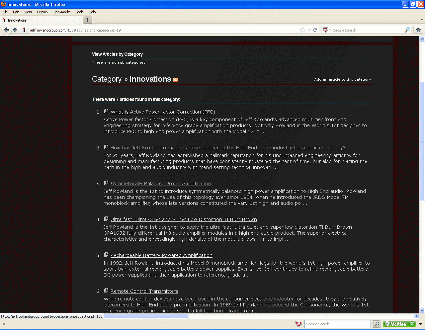Open the Rechargeable Battery Powered Amplification article
This screenshot has width=425, height=330.
pos(161,255)
